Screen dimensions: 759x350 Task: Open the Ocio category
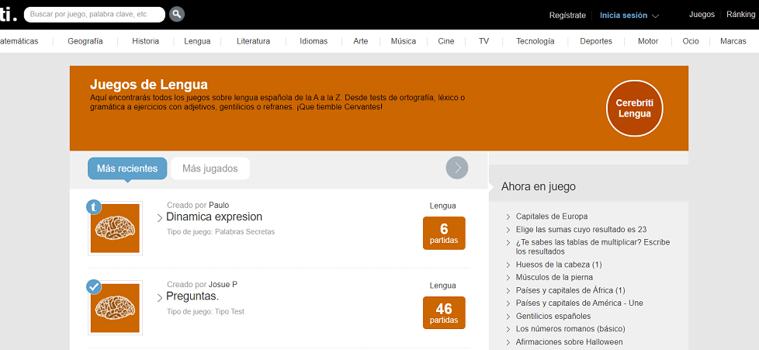(691, 41)
